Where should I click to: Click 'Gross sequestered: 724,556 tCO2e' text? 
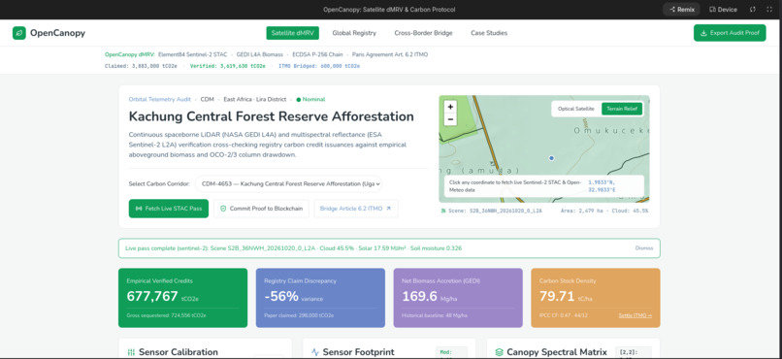click(167, 315)
